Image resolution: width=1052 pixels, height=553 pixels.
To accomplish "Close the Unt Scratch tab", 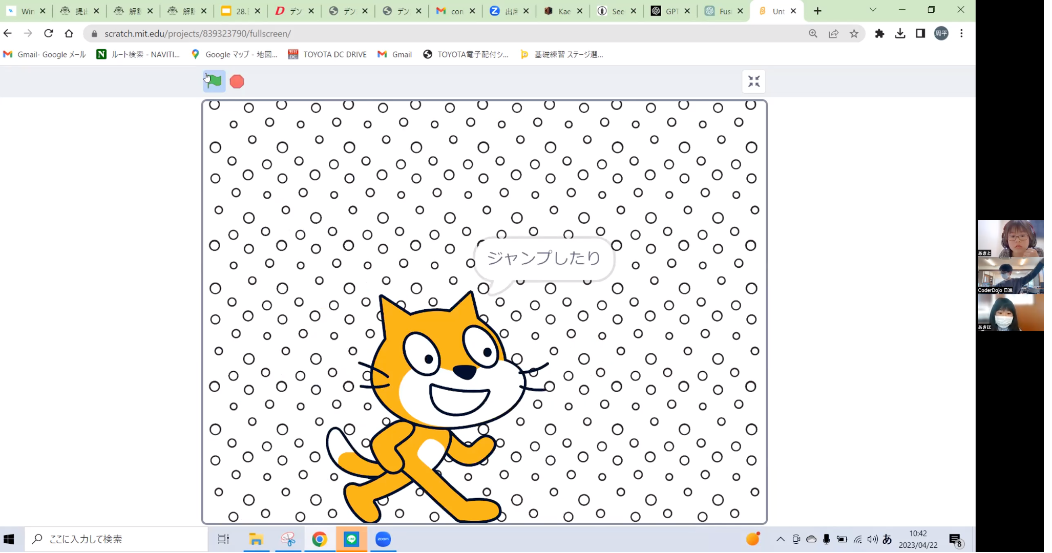I will 793,11.
